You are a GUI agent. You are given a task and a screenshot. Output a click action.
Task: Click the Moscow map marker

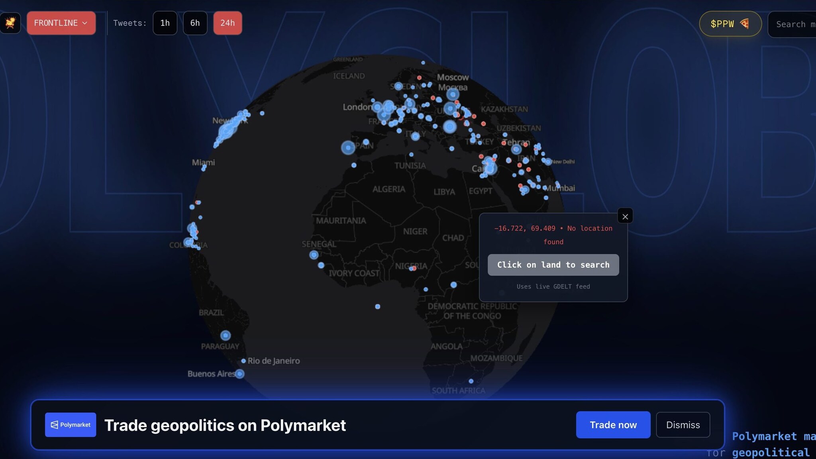(453, 94)
